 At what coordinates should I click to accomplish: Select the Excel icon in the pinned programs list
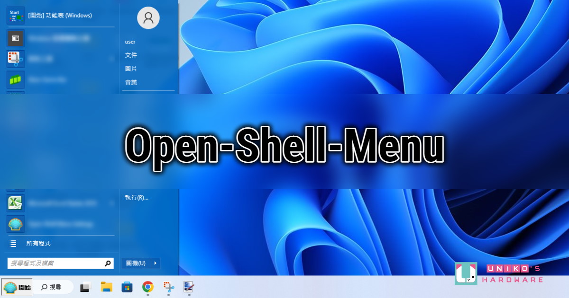coord(15,203)
